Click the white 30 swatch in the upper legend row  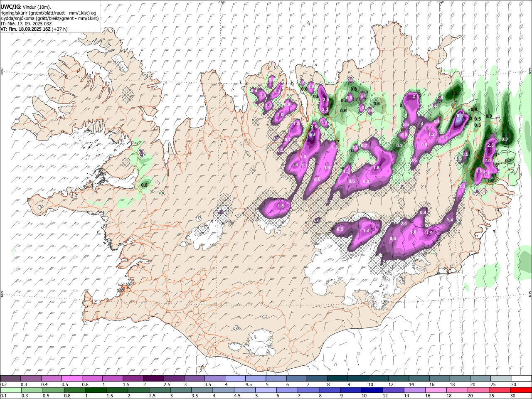coord(521,378)
